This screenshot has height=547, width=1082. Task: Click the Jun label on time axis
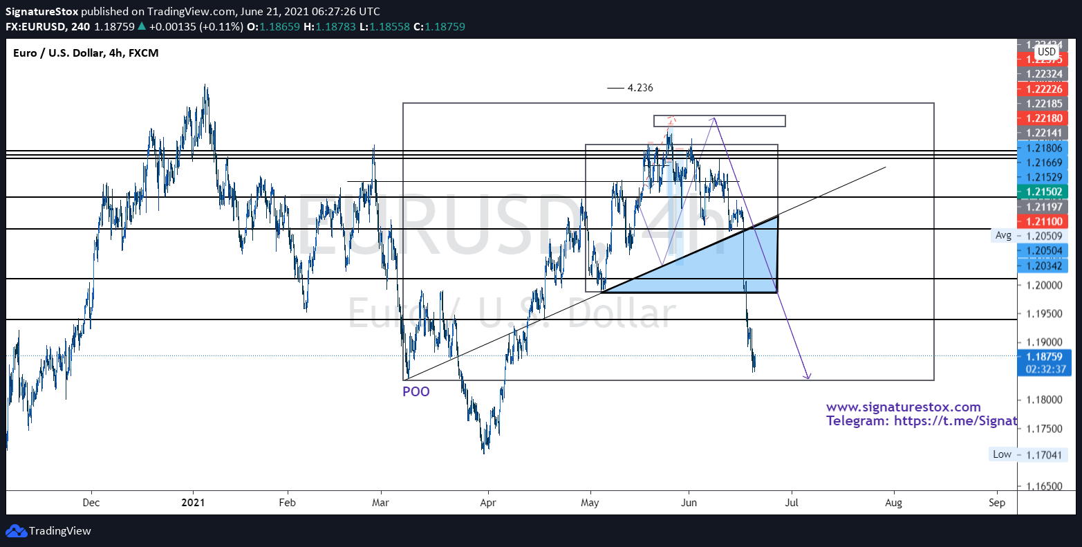(689, 503)
